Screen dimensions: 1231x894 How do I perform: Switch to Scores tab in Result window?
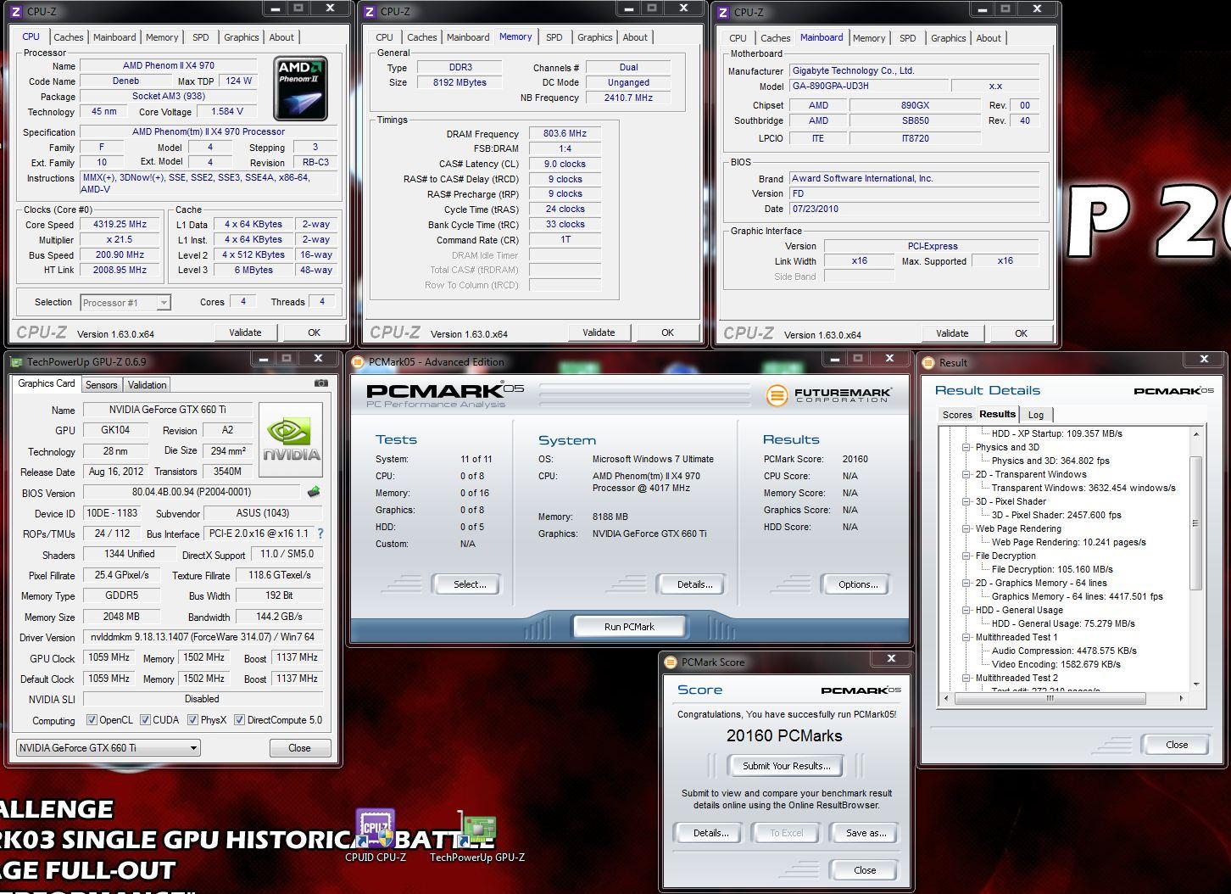coord(957,415)
